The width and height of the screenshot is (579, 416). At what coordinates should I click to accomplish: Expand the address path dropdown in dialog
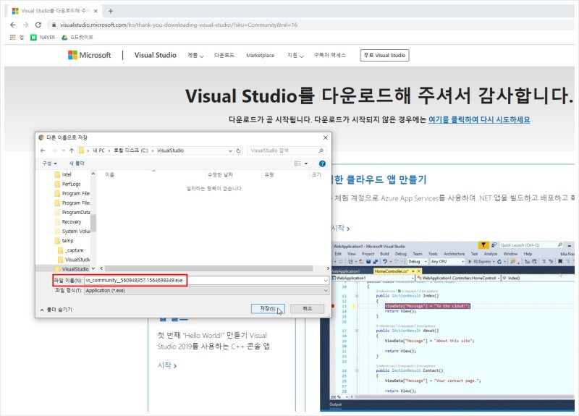click(230, 150)
